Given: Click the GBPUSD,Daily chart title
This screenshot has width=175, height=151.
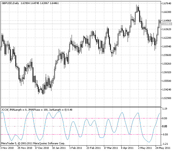Looking at the screenshot, I should [x=10, y=3].
